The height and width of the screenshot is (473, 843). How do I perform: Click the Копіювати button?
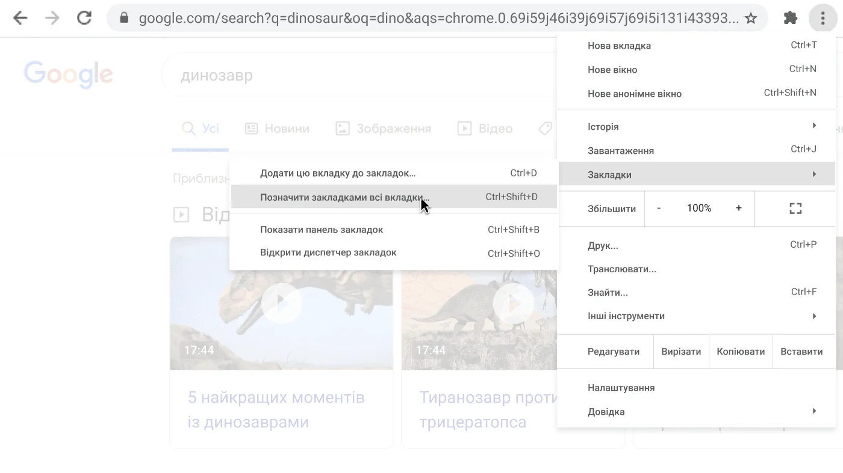point(740,351)
